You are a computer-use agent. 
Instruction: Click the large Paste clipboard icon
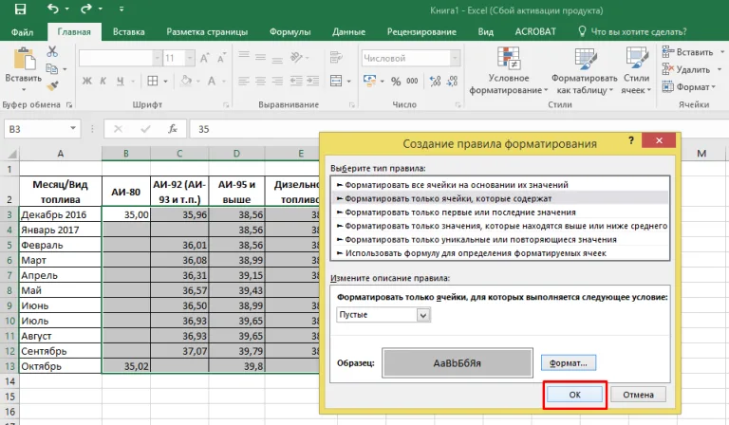(x=24, y=59)
